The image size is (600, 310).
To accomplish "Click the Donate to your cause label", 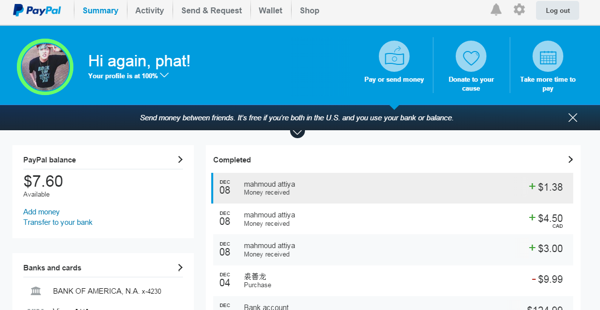I will 471,84.
